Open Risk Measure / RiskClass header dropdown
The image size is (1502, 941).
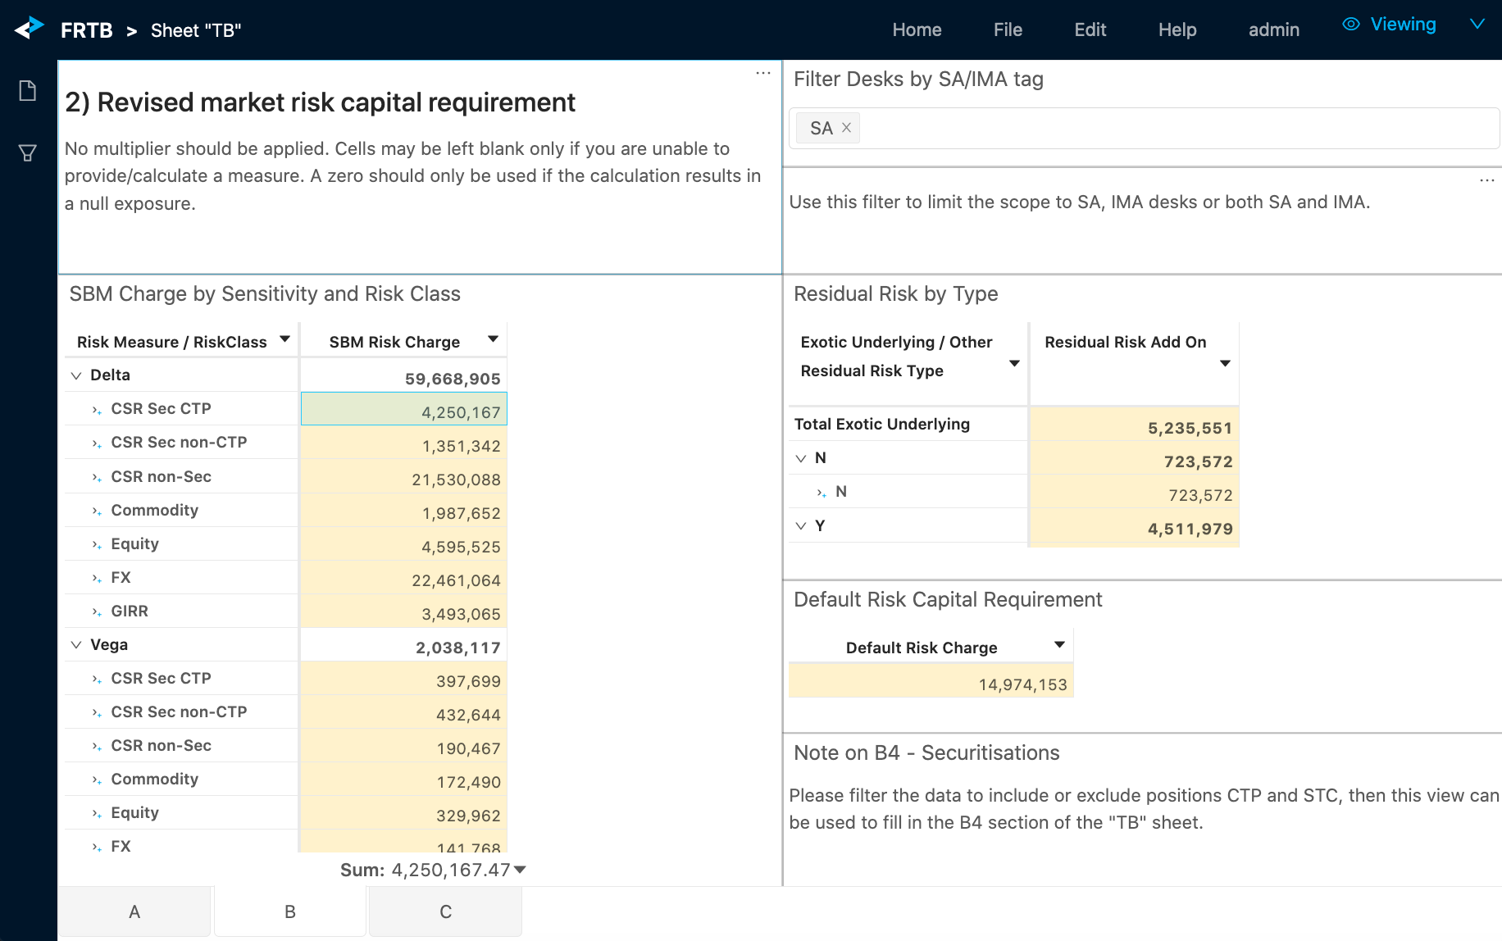tap(284, 339)
